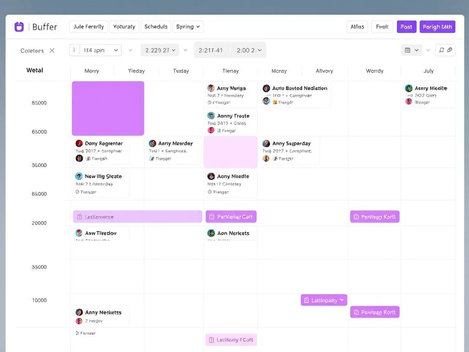Click the Alfias button

click(x=357, y=27)
